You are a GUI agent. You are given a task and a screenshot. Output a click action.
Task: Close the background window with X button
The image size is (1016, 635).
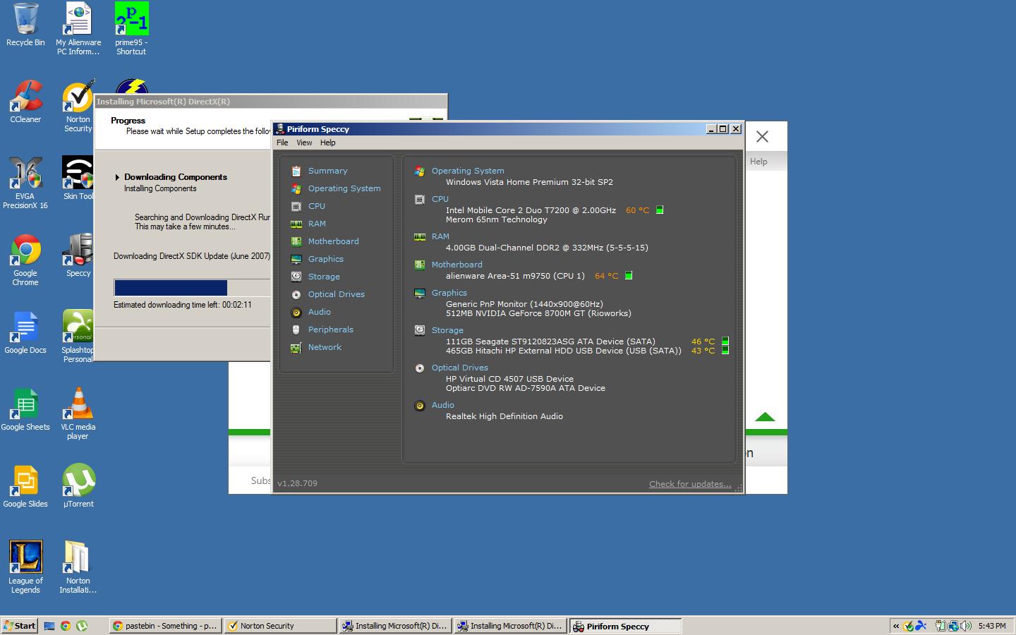pos(762,137)
